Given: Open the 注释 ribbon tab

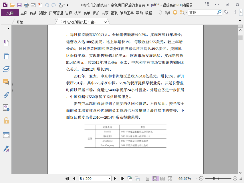Looking at the screenshot, I should coord(68,13).
